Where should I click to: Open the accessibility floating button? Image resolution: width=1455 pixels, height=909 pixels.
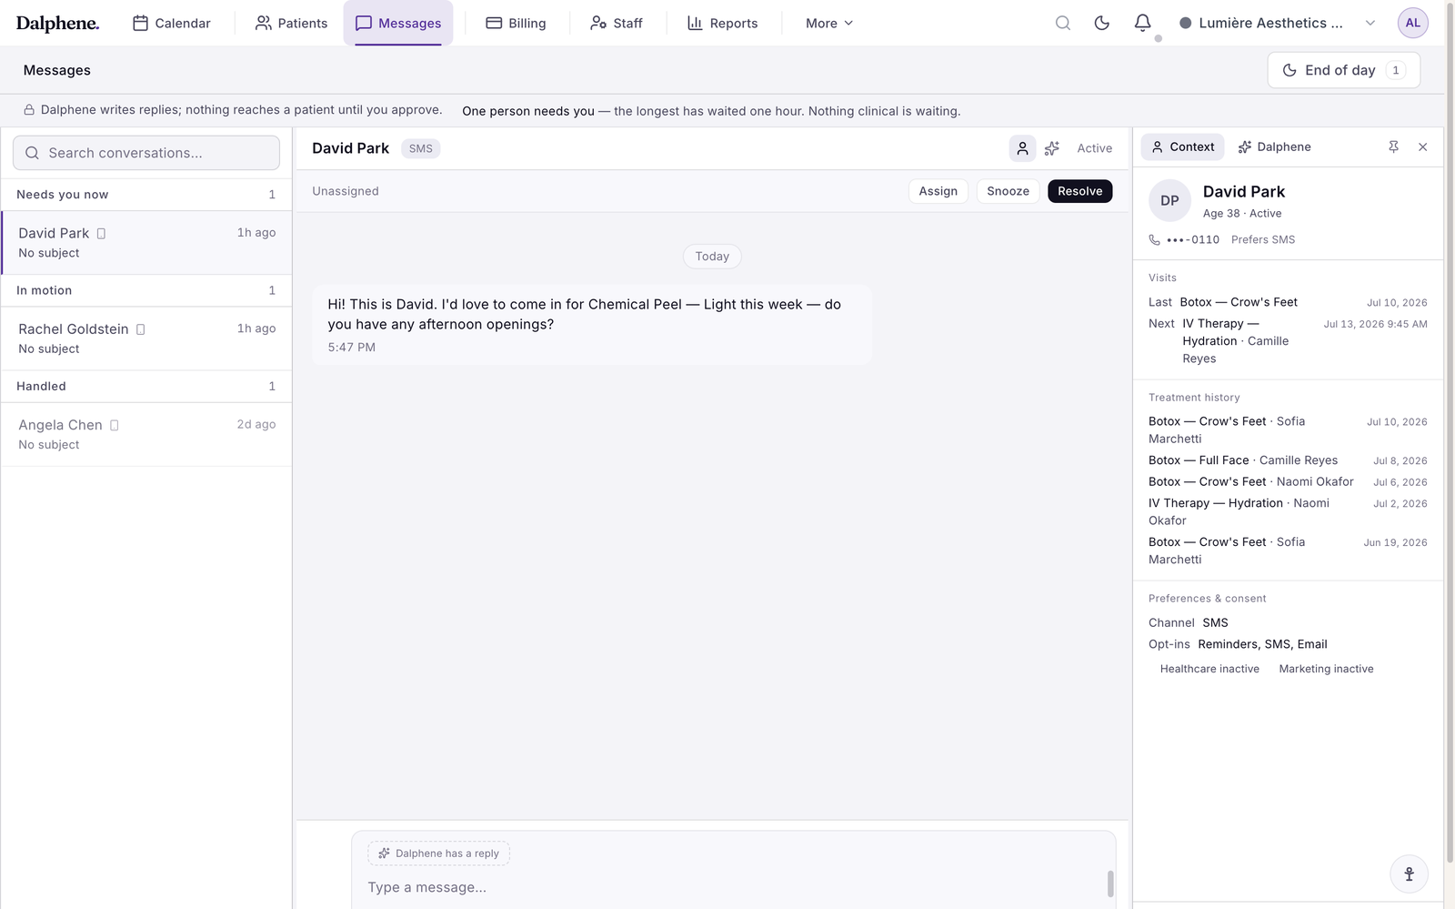(1409, 874)
